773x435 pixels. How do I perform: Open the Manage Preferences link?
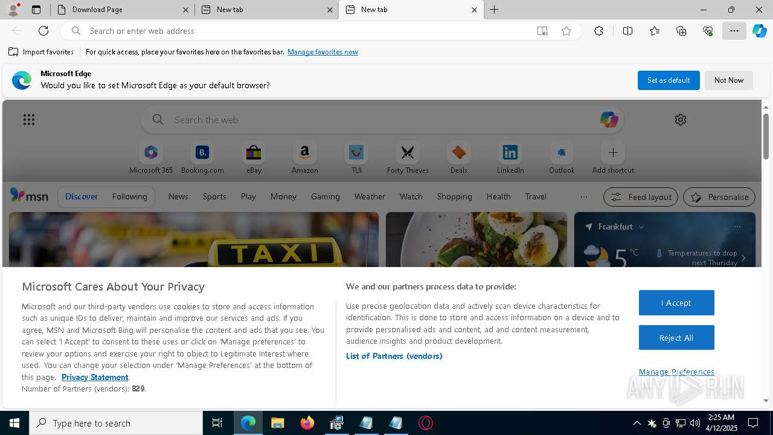point(676,372)
